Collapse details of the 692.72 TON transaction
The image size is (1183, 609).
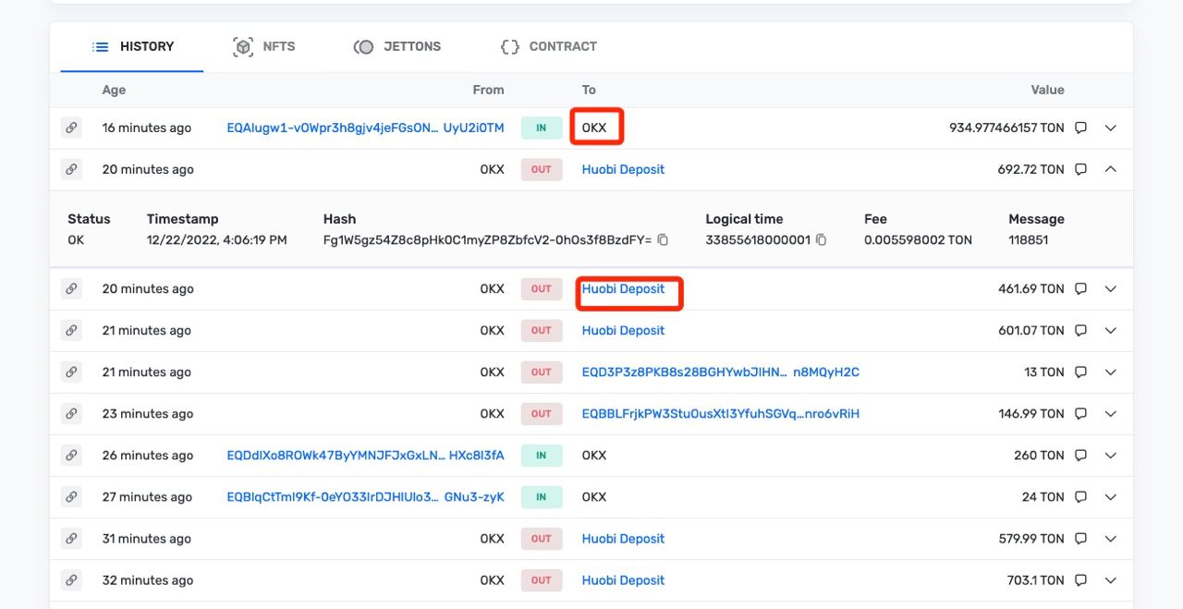[1111, 170]
